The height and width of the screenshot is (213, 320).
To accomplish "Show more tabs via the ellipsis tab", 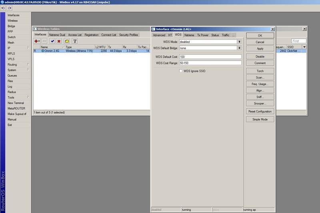I will (x=234, y=35).
